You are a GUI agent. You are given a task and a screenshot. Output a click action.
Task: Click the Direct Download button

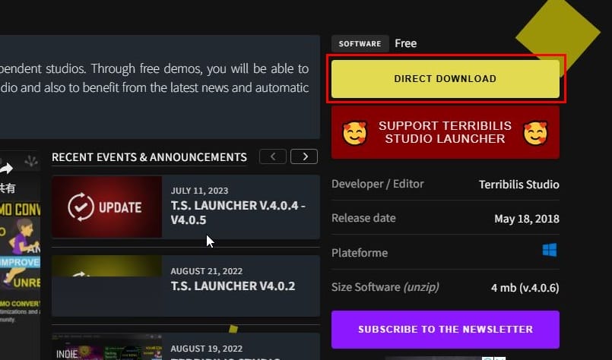446,79
